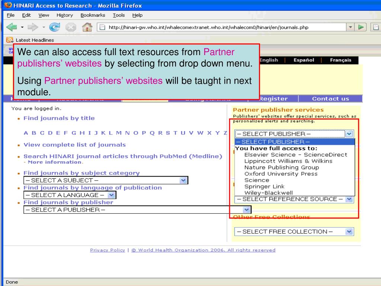Browse journals starting with letter P
Screen dimensions: 381x286
coord(144,133)
